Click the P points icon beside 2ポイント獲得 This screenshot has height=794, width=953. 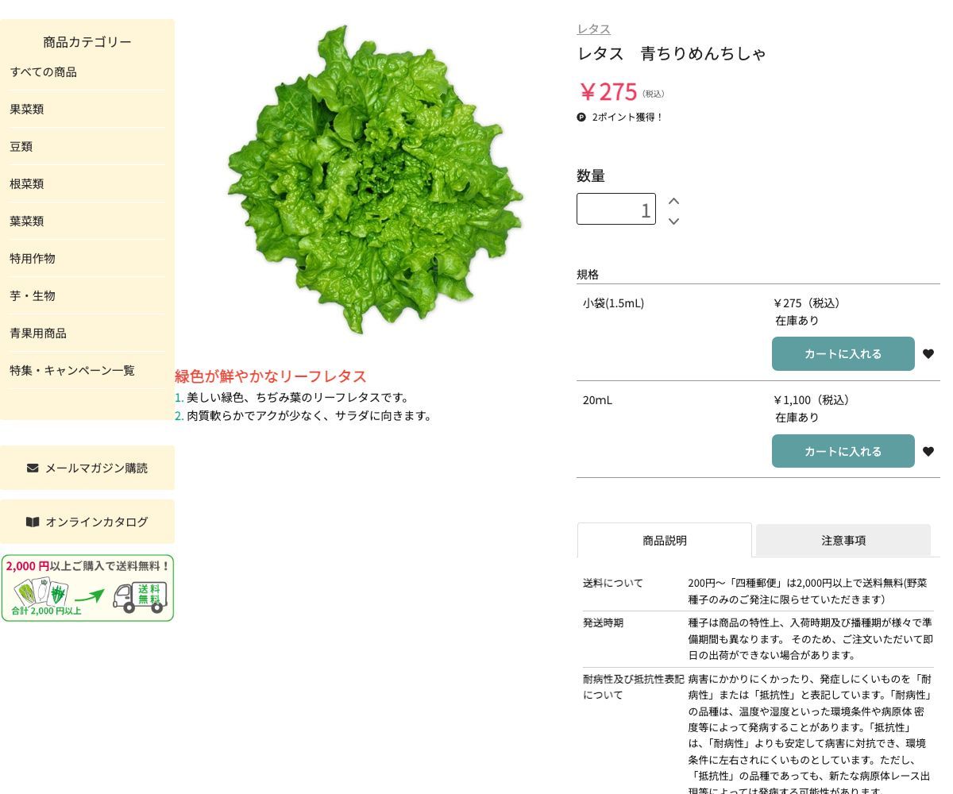[582, 117]
